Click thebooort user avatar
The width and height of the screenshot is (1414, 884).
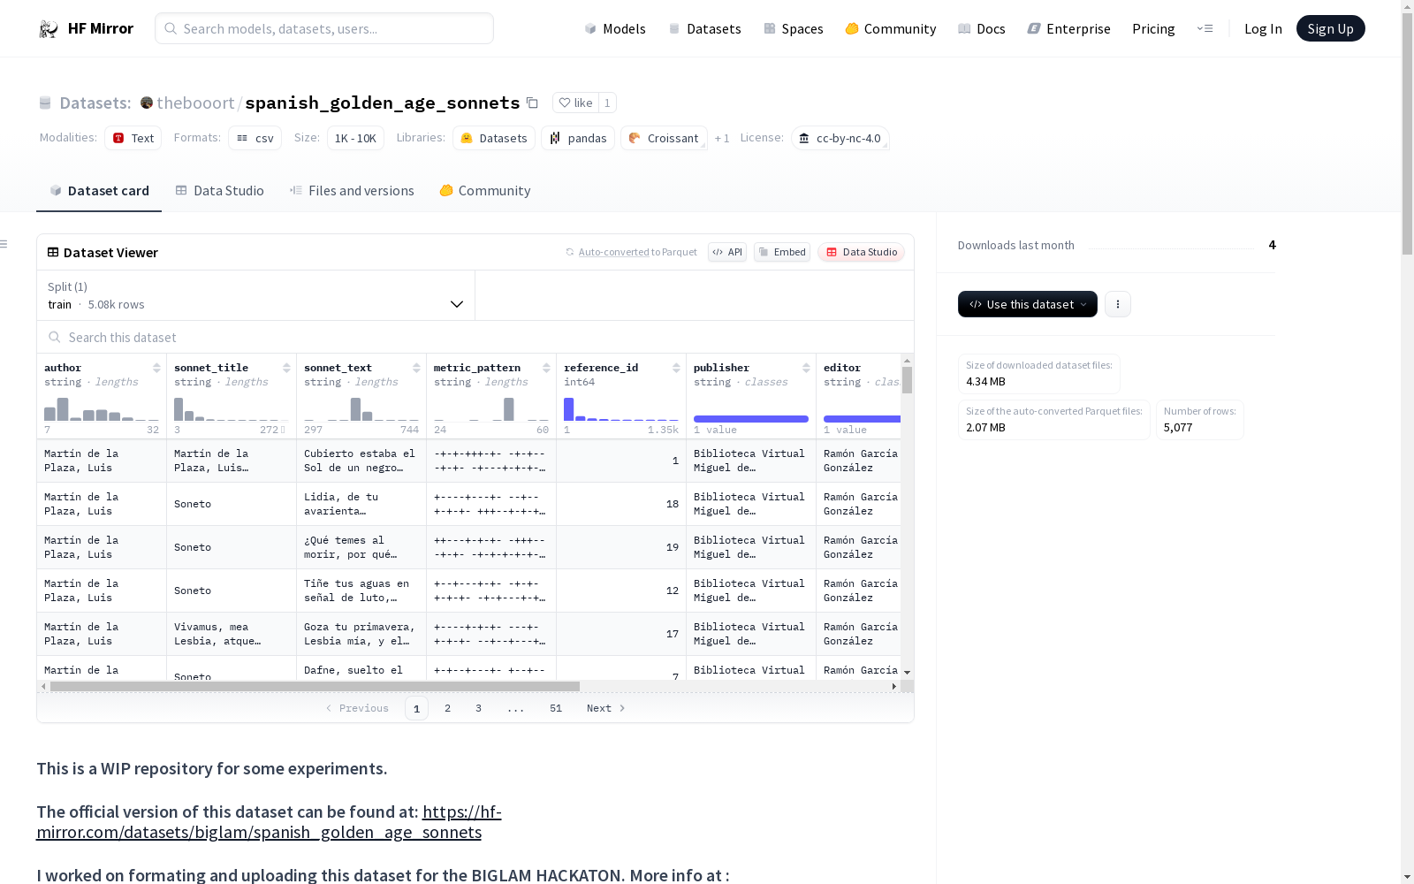(147, 103)
